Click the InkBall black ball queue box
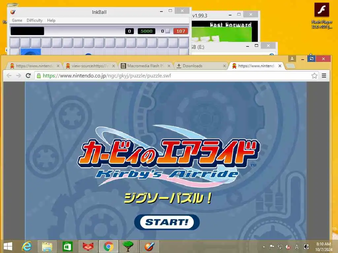Screen dimensions: 338x253 click(x=27, y=31)
